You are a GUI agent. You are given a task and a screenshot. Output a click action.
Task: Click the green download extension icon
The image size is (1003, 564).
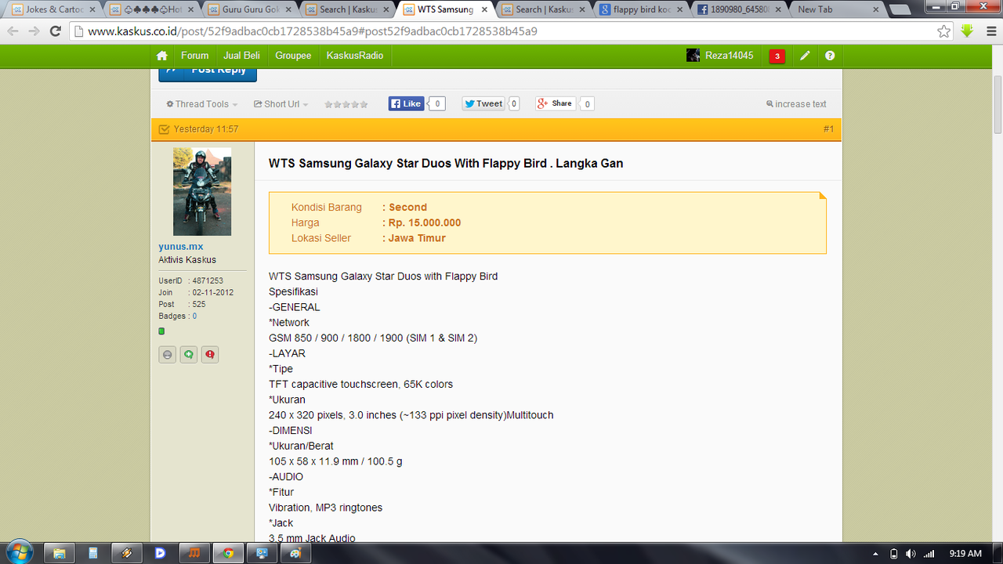(967, 31)
